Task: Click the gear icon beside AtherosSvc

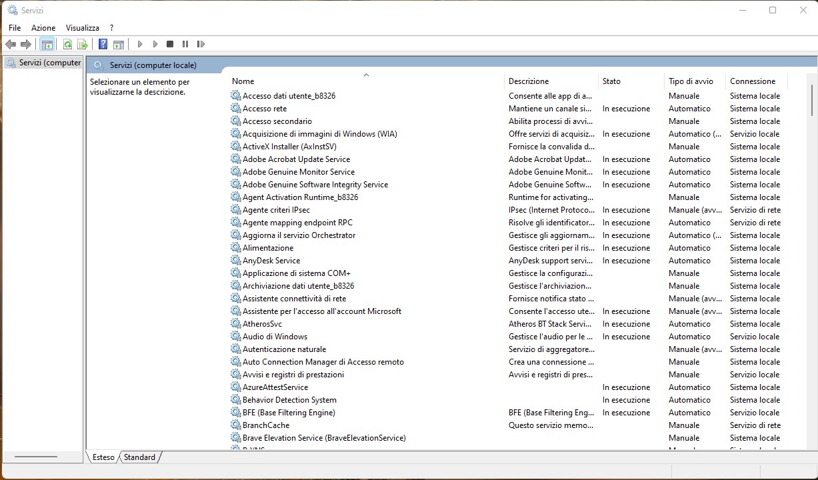Action: click(235, 324)
